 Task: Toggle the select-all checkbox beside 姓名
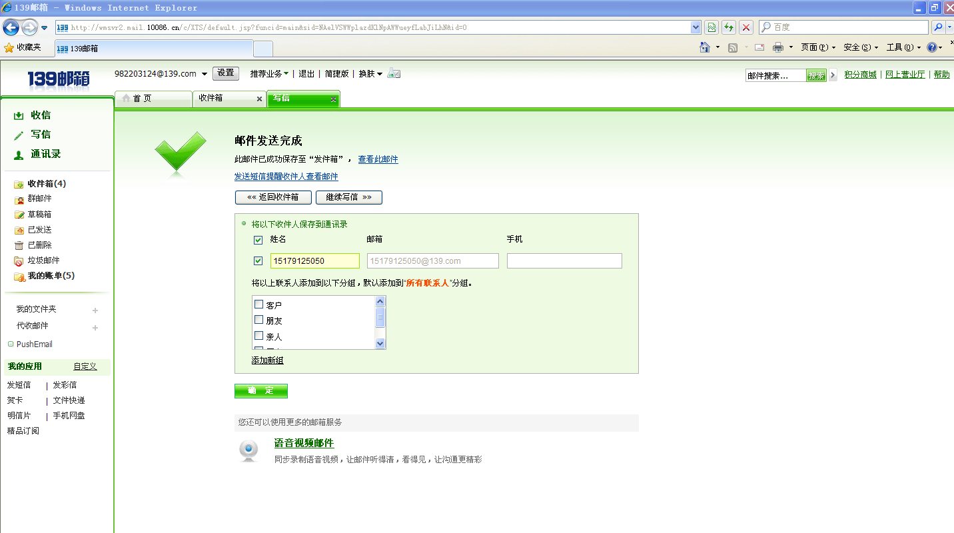point(258,240)
